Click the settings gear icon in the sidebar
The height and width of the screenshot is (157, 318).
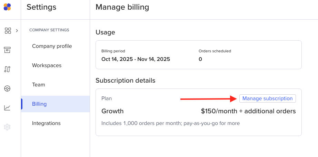tap(7, 127)
